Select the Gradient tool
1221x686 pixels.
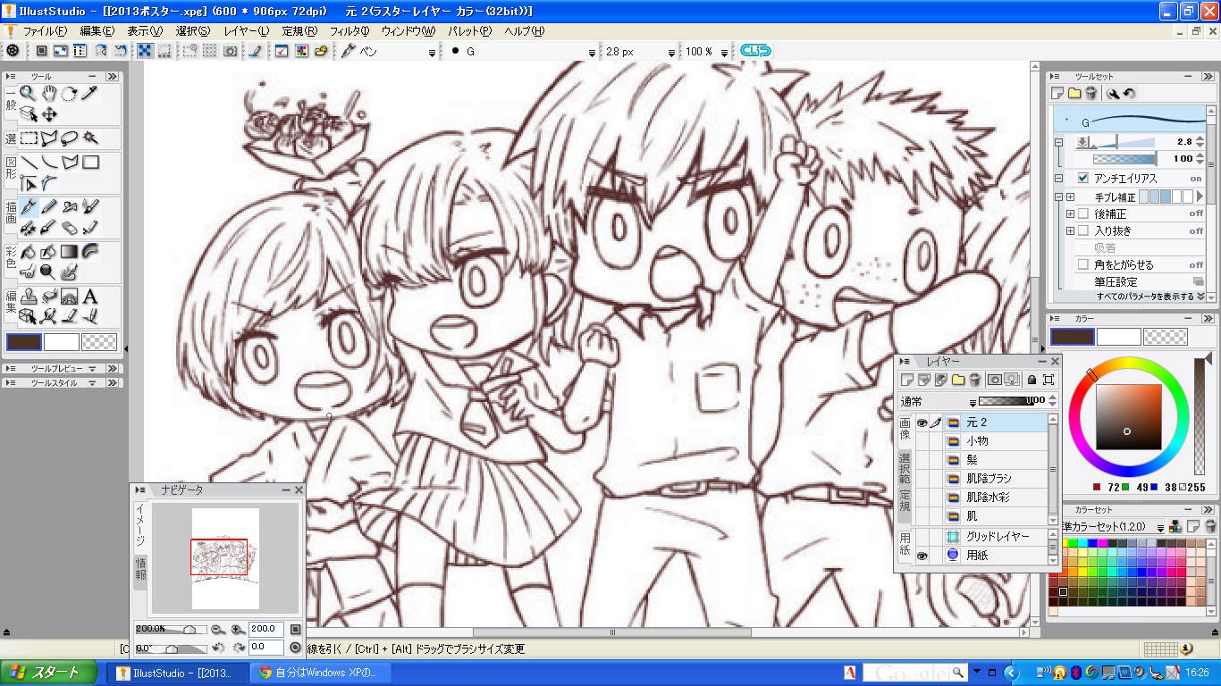[x=70, y=252]
